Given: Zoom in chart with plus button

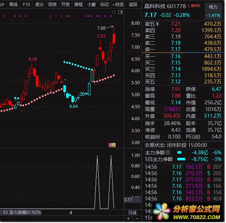Looking at the screenshot, I should pyautogui.click(x=128, y=219).
